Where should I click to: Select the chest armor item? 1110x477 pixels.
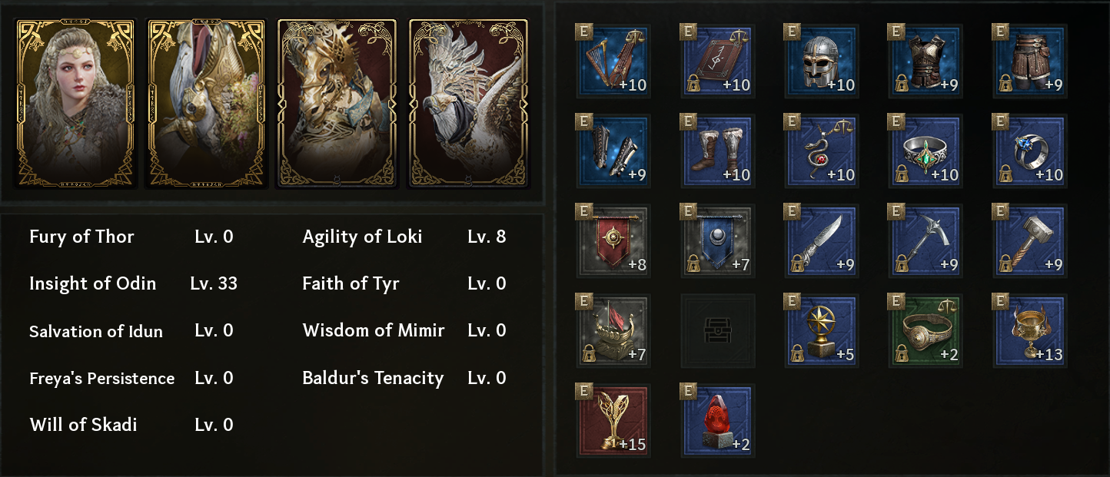click(925, 61)
